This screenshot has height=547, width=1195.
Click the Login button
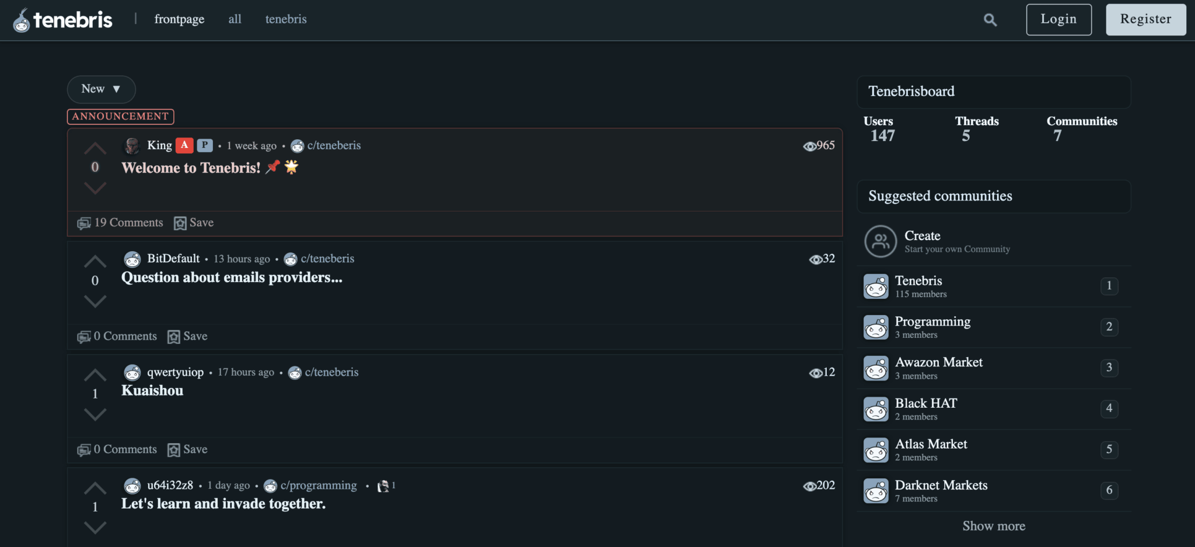(x=1058, y=19)
